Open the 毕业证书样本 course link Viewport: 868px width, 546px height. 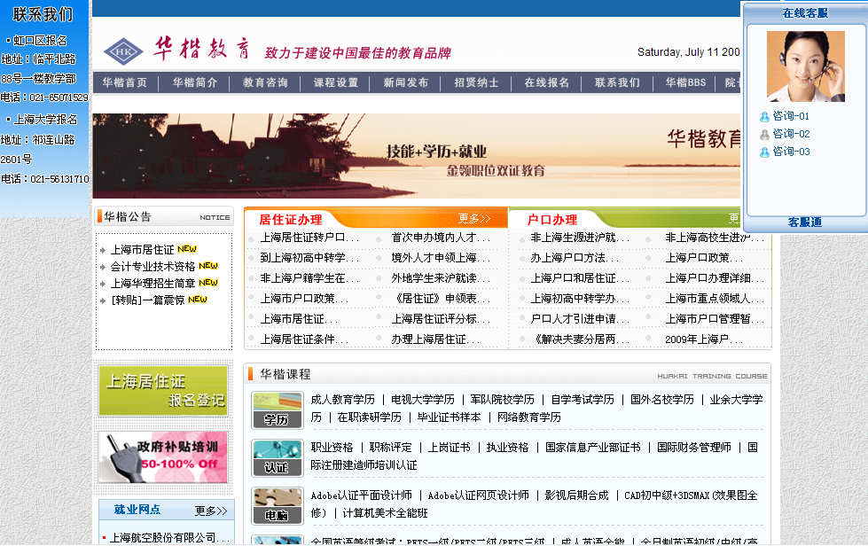point(449,417)
